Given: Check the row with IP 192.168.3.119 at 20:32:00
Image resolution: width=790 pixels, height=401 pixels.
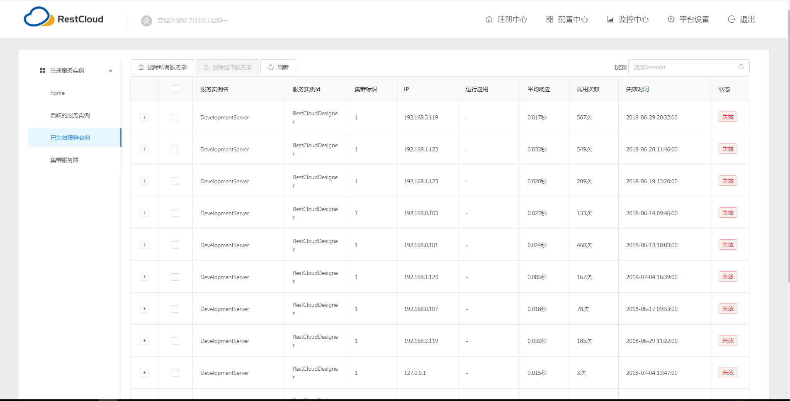Looking at the screenshot, I should (x=175, y=117).
